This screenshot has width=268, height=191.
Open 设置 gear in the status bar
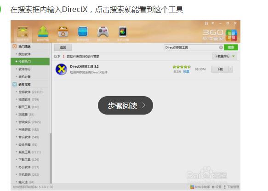(217, 187)
